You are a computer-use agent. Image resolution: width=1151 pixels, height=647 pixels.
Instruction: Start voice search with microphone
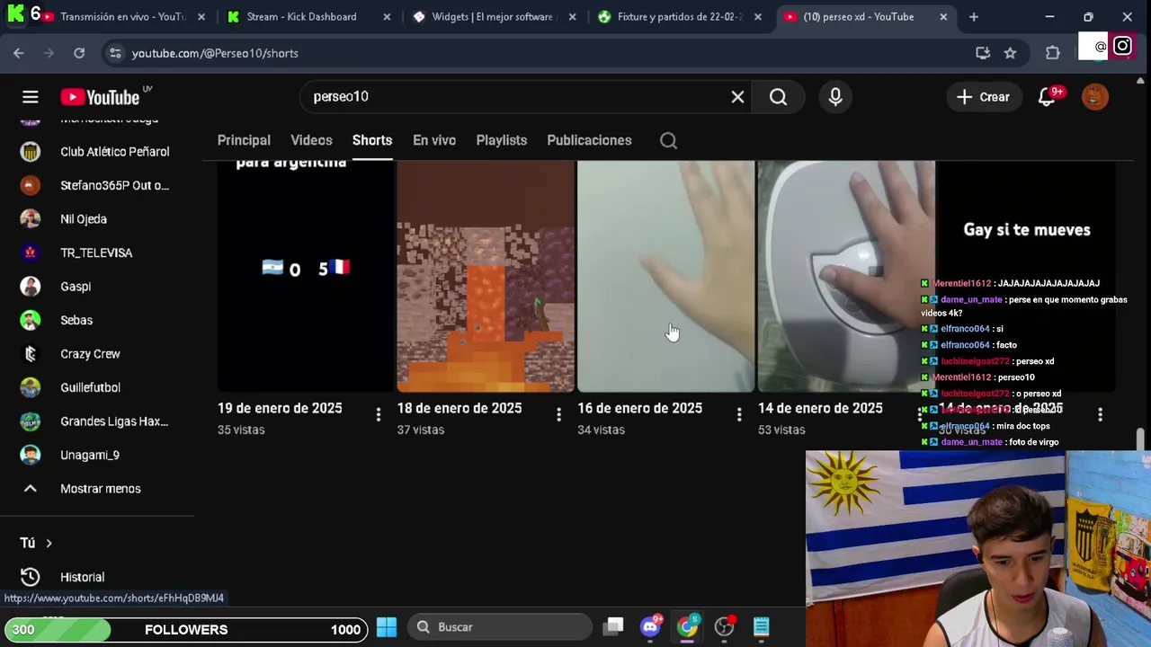835,97
